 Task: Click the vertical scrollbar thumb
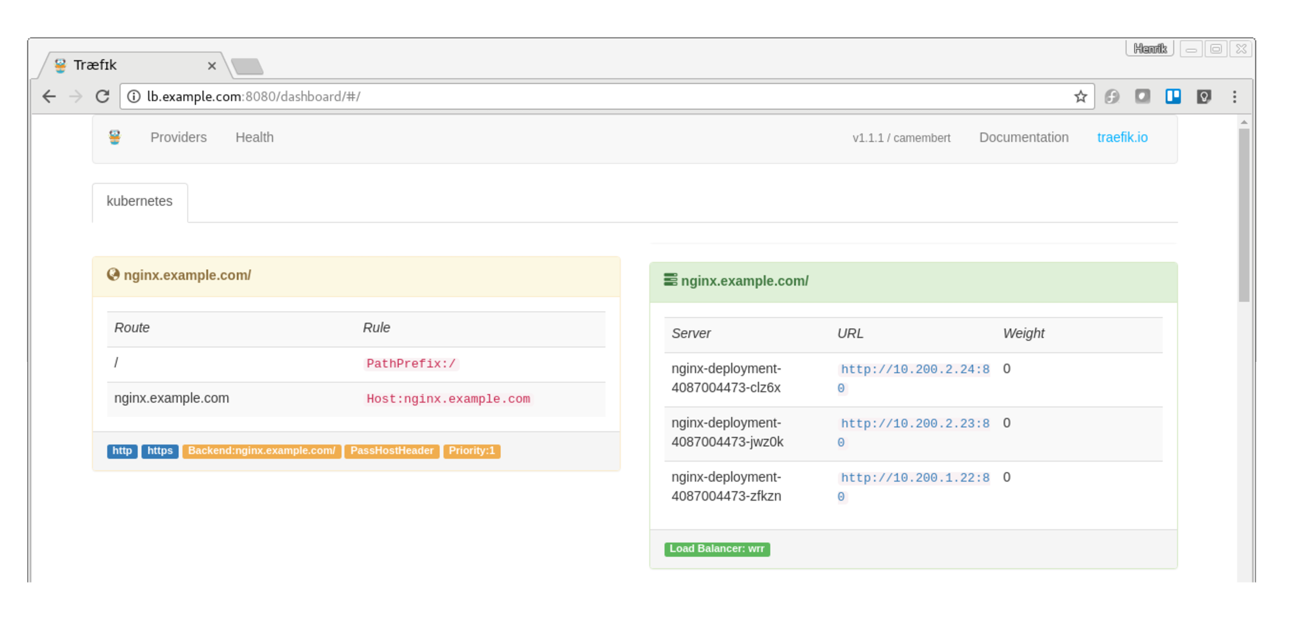pyautogui.click(x=1244, y=216)
